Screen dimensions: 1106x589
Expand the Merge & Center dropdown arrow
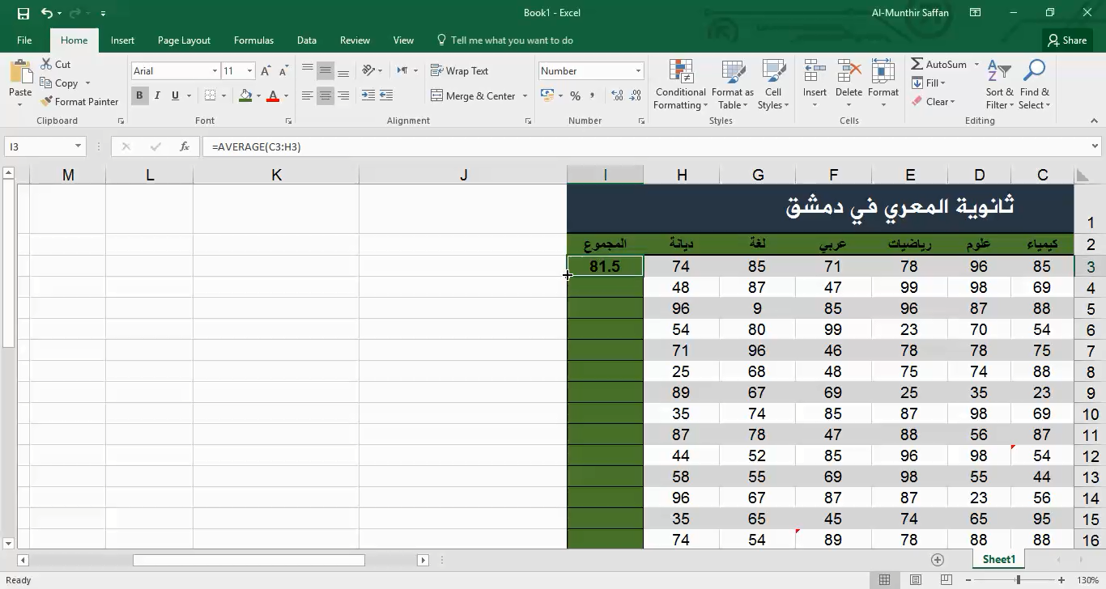(x=525, y=96)
